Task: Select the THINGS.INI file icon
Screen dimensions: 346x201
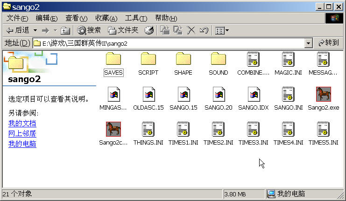Action: (x=148, y=129)
